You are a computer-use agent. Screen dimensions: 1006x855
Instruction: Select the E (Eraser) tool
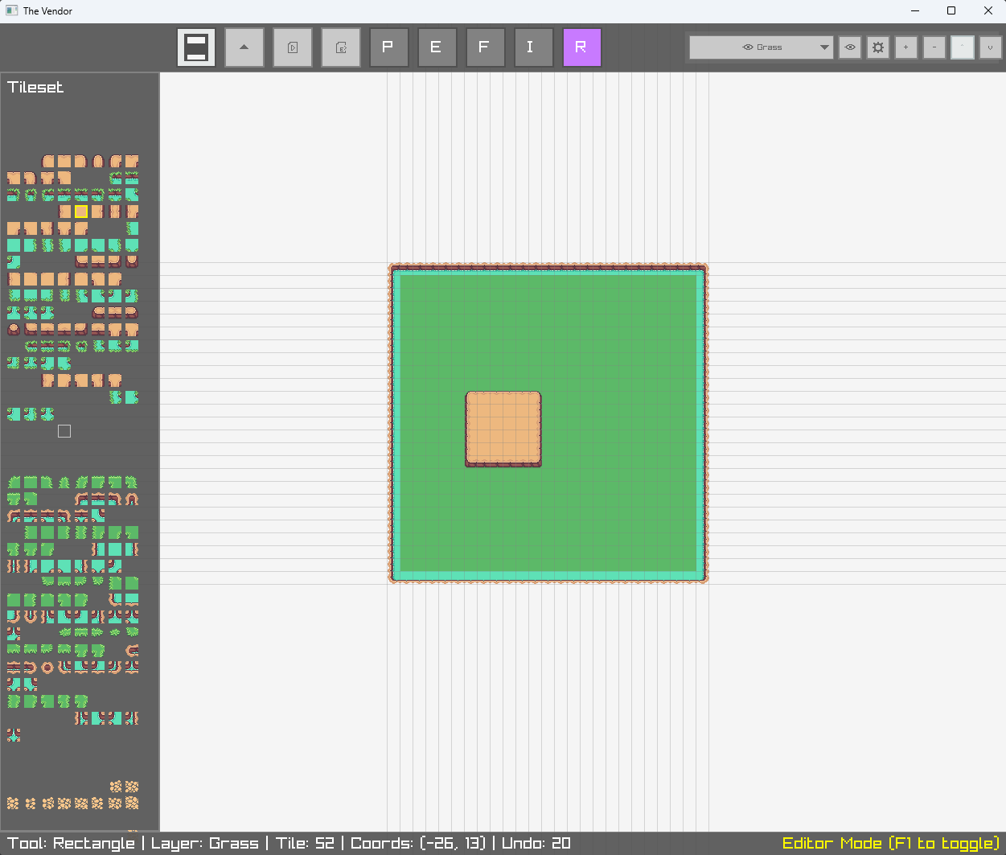point(437,47)
